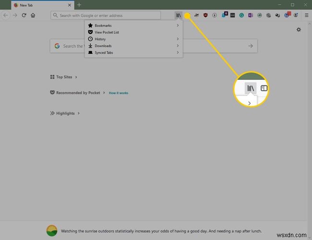The width and height of the screenshot is (312, 240).
Task: Click the red shield extension icon
Action: 205,15
